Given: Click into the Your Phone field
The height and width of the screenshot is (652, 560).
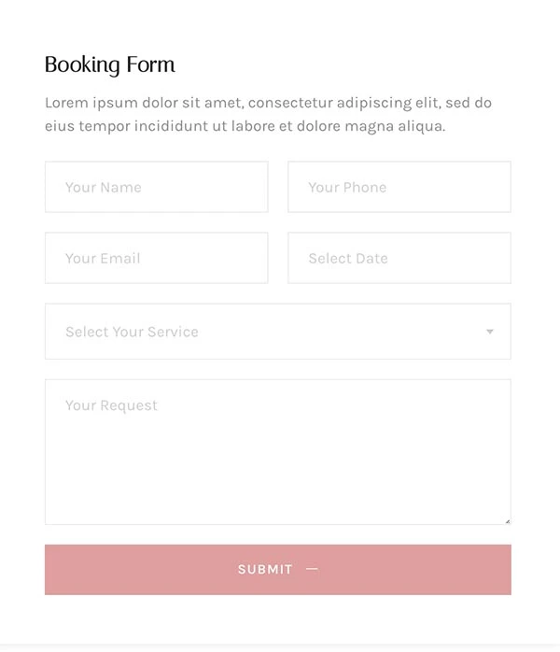Looking at the screenshot, I should click(399, 187).
